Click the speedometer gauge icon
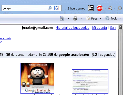 pos(110,8)
